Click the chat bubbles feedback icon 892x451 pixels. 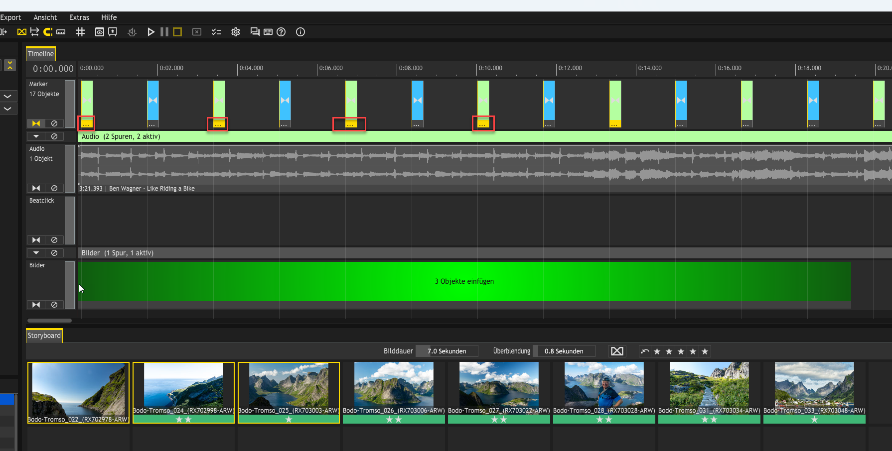[x=255, y=32]
